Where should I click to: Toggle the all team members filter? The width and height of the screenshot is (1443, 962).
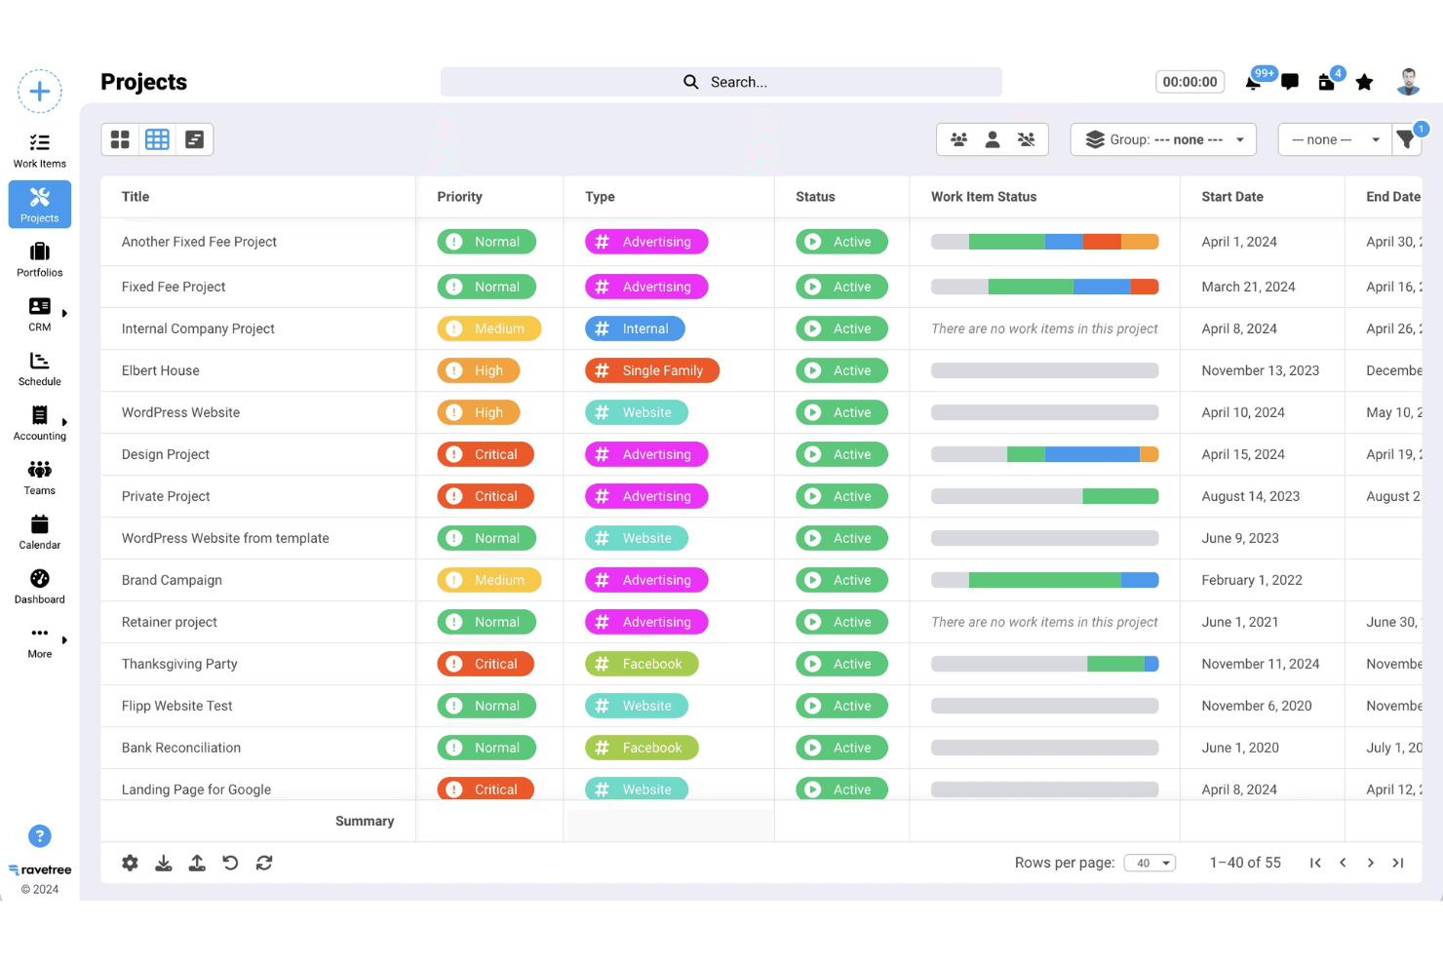(x=959, y=139)
